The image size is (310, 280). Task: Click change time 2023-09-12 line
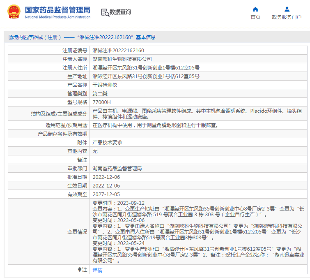(x=118, y=203)
